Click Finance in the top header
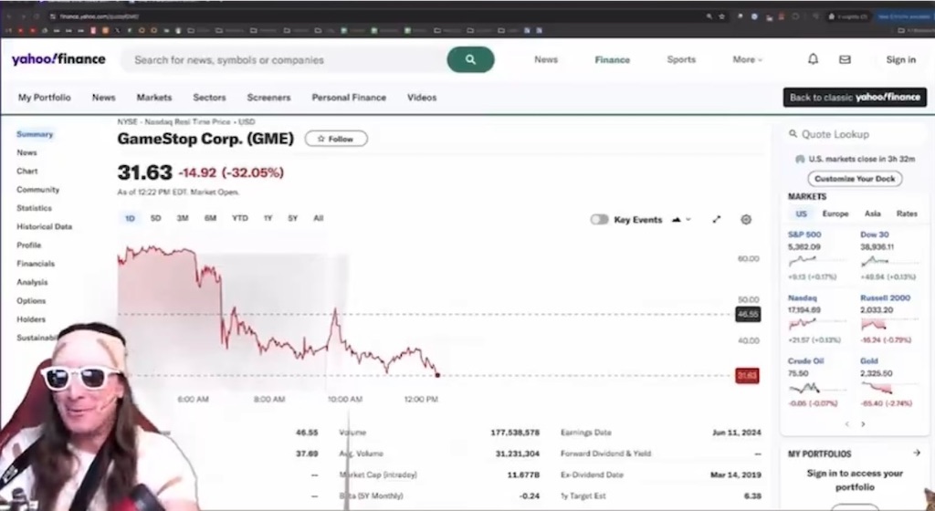Screen dimensions: 935x511 (x=612, y=59)
